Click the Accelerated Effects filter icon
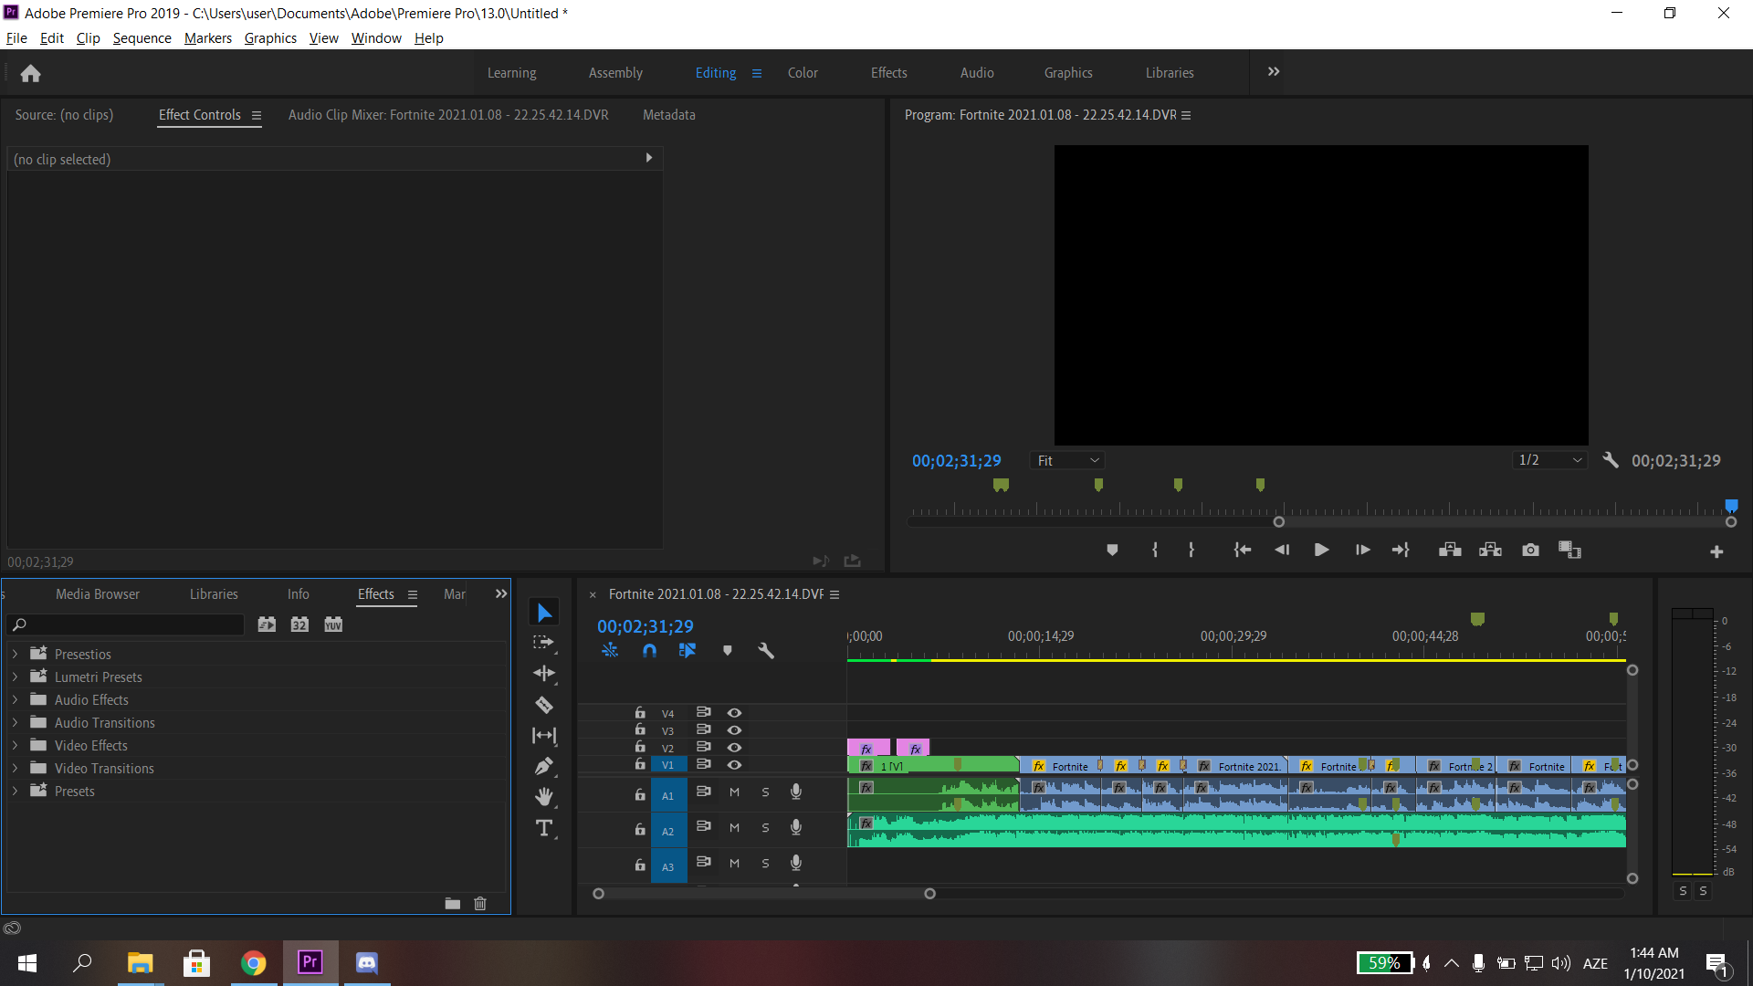This screenshot has width=1753, height=986. coord(267,624)
